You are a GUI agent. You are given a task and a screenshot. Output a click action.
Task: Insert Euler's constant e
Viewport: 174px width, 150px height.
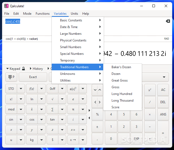click(x=73, y=99)
